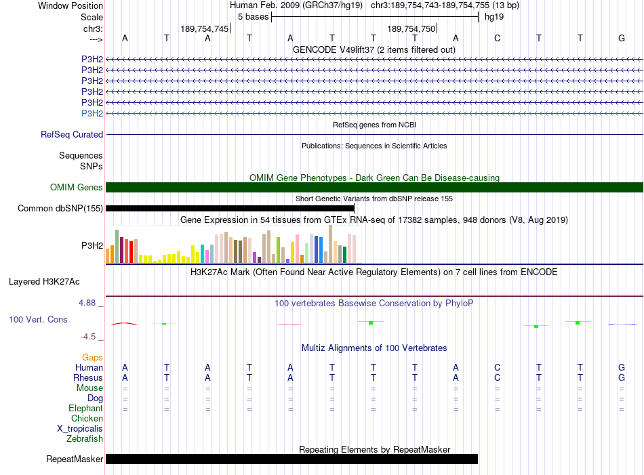Click the X_tropicalis alignment row label
The height and width of the screenshot is (475, 644).
pyautogui.click(x=80, y=429)
